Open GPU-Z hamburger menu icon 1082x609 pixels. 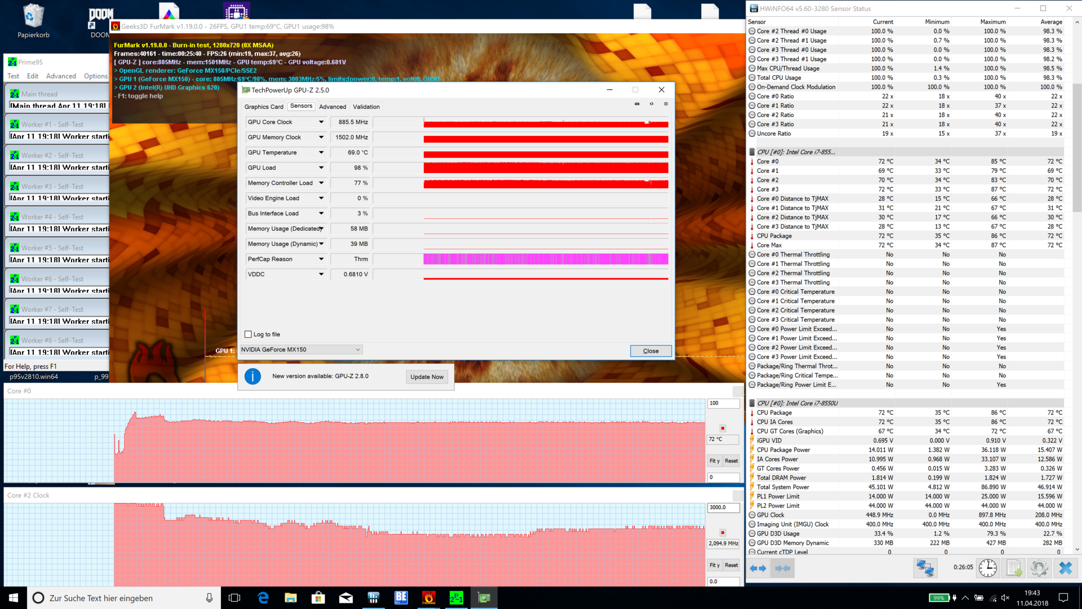[x=666, y=104]
